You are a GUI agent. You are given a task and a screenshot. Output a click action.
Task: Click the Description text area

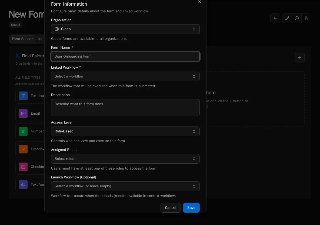[x=125, y=108]
